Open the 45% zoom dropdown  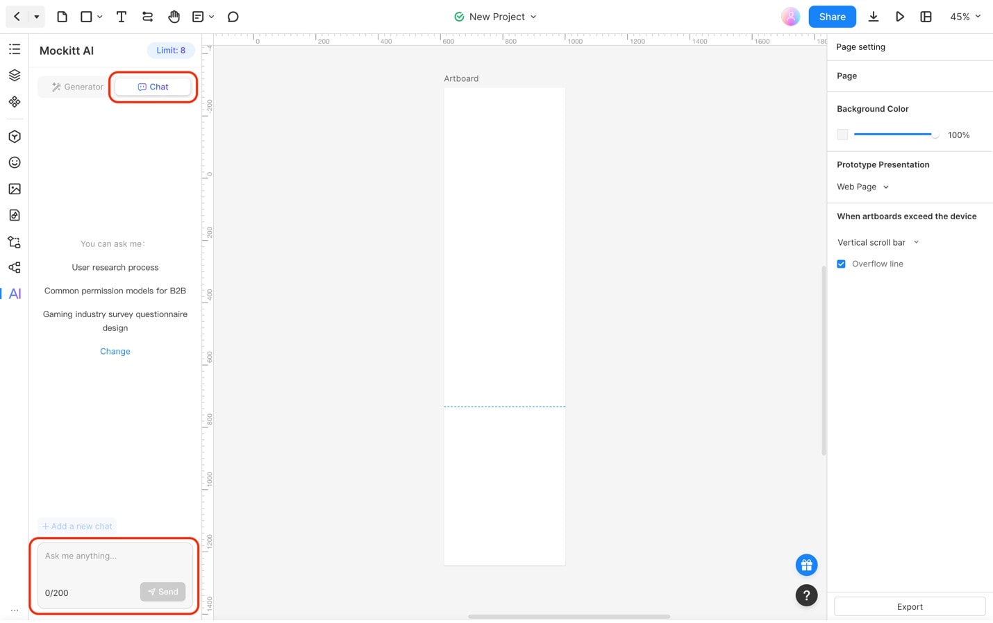click(965, 17)
